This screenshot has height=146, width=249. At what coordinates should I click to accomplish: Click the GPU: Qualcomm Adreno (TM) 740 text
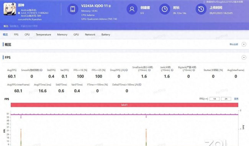point(99,19)
